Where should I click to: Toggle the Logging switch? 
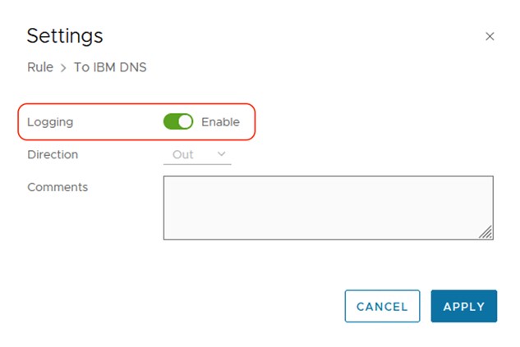point(177,121)
